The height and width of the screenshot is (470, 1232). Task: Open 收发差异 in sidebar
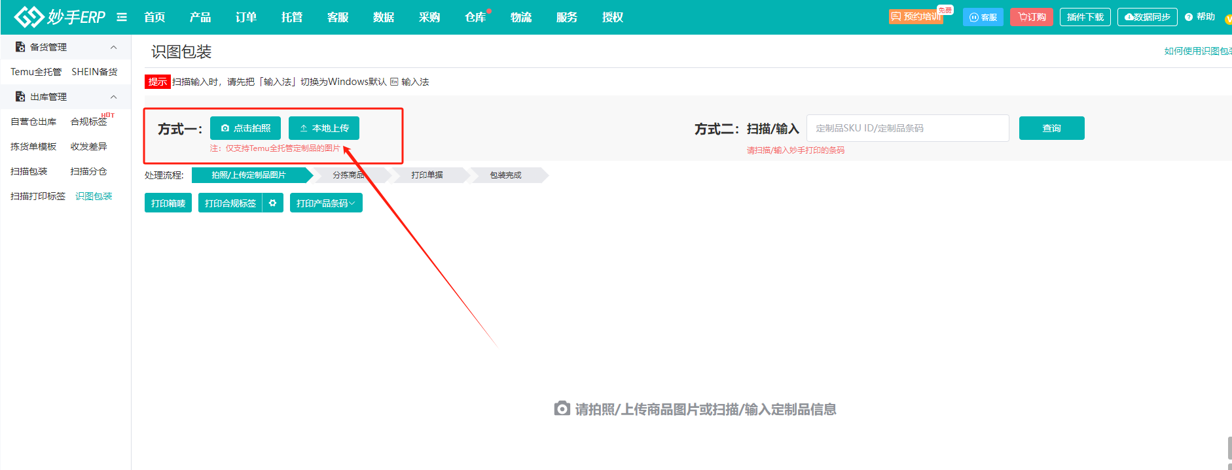click(88, 146)
